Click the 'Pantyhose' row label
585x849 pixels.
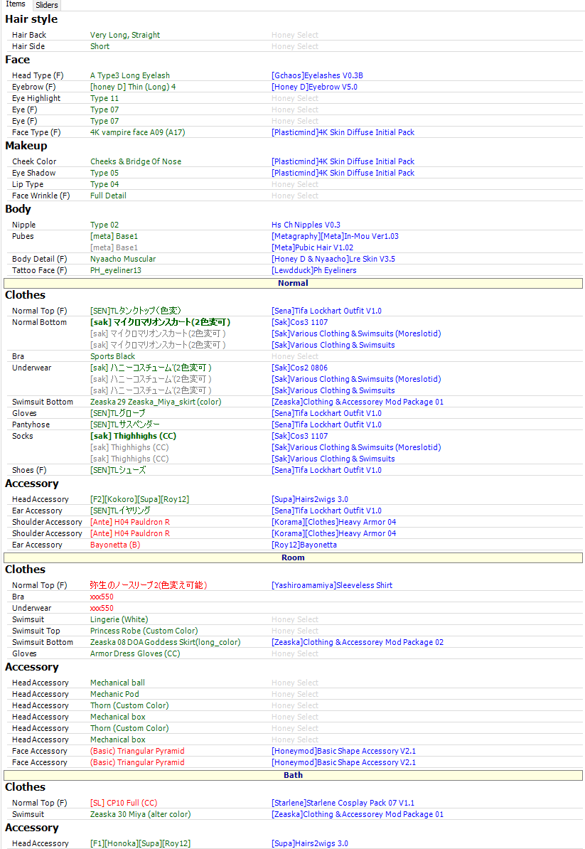[31, 425]
